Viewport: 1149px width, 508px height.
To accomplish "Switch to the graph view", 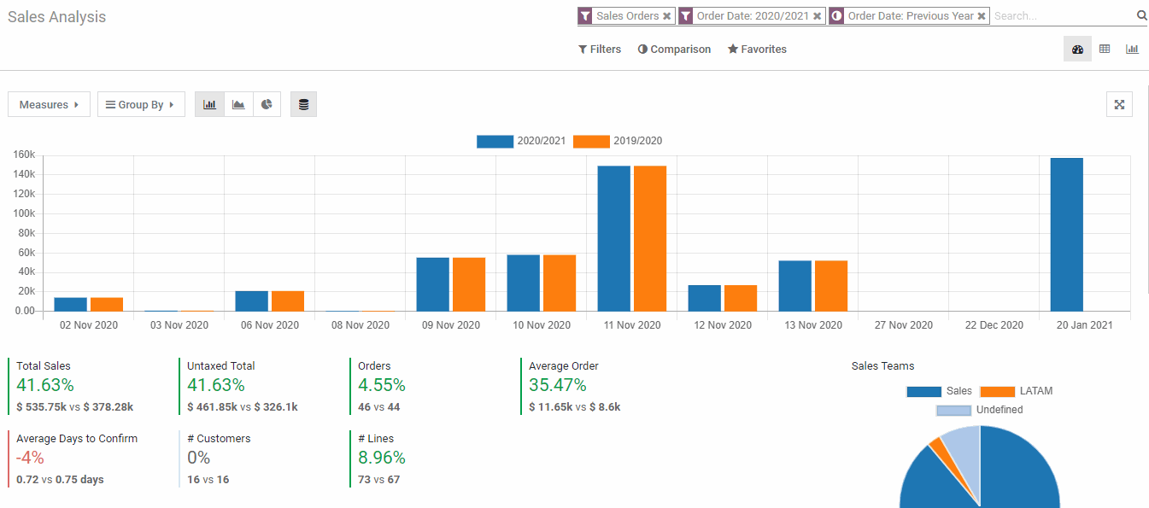I will point(1132,49).
